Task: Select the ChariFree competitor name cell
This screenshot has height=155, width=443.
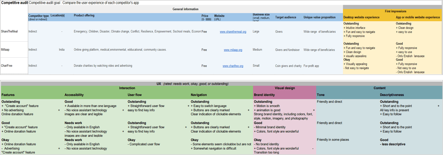Action: (8, 66)
